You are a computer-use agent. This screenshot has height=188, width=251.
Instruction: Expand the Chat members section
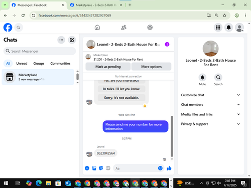(210, 104)
